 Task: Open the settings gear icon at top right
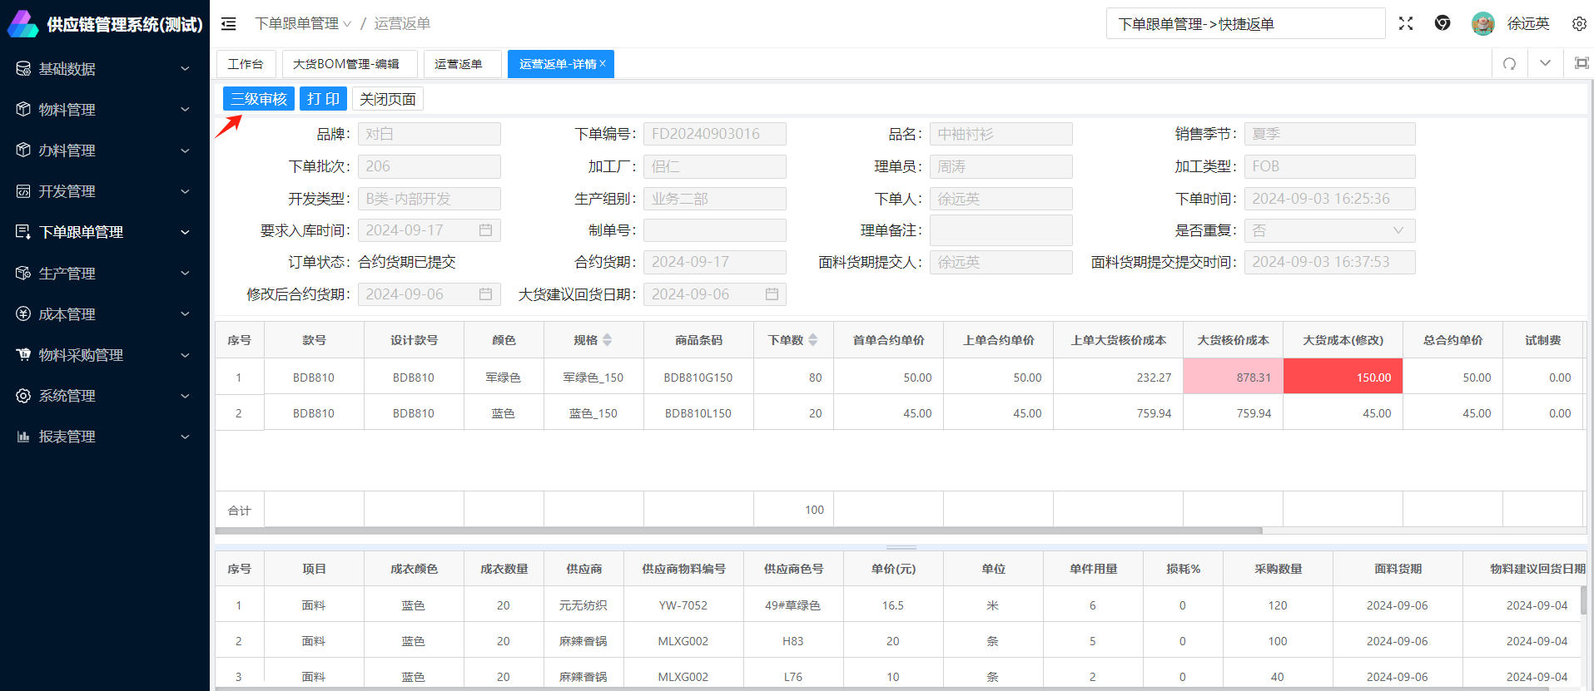(1578, 23)
